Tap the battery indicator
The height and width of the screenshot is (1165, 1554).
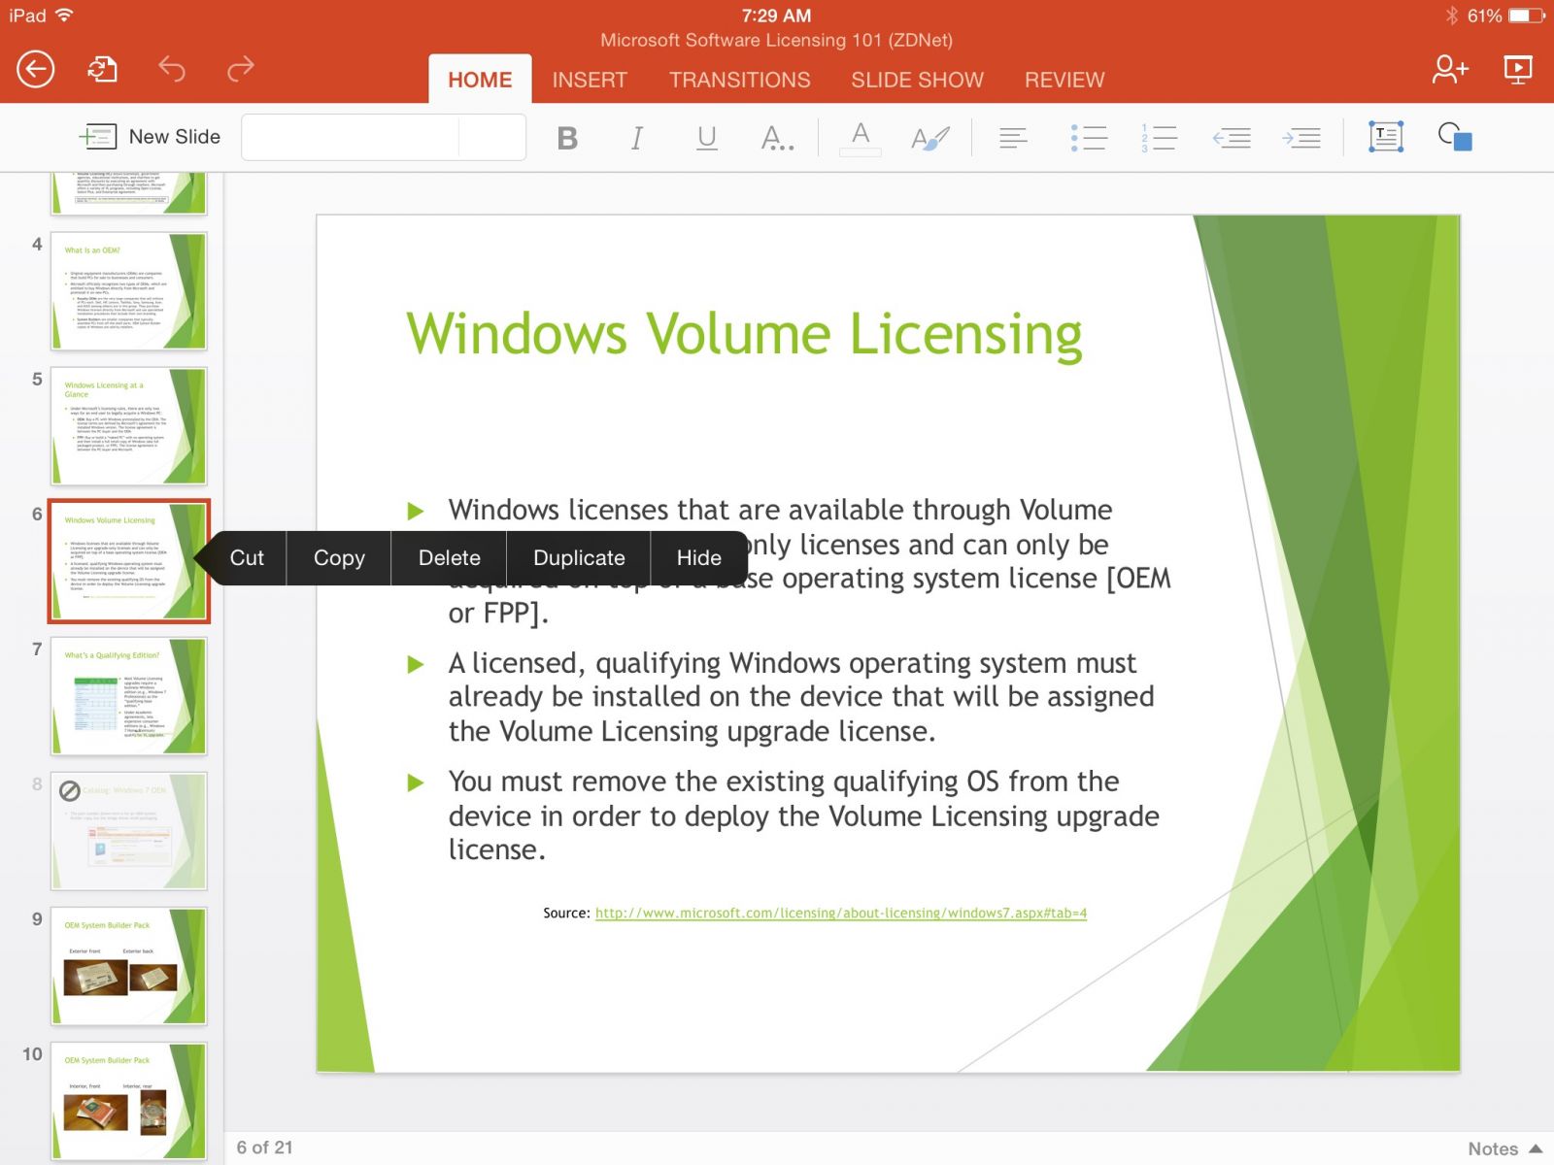point(1526,16)
